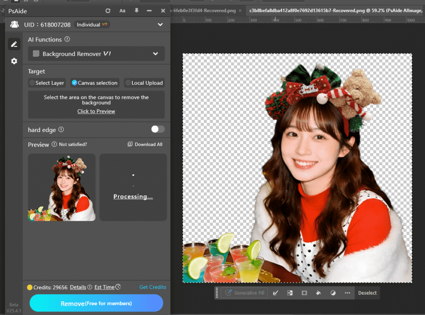This screenshot has height=315, width=425.
Task: Collapse the UID account section
Action: click(x=160, y=24)
